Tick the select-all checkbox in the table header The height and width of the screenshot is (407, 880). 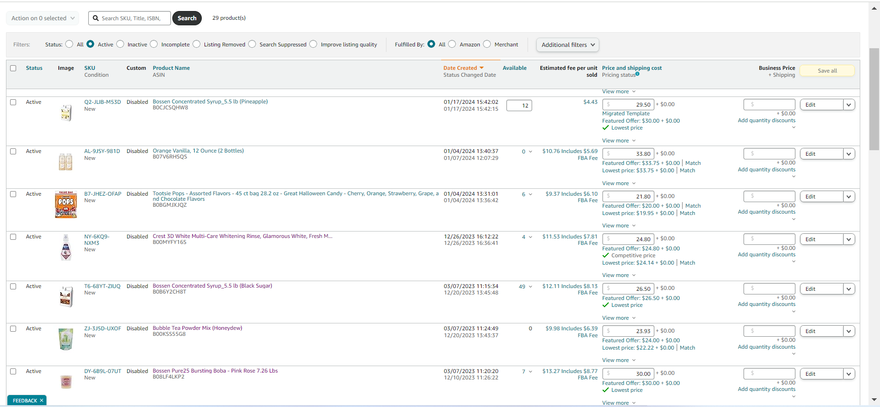click(13, 68)
